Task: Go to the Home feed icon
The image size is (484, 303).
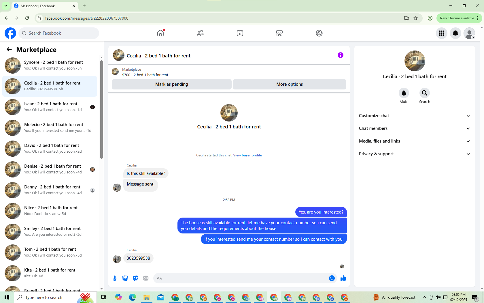Action: tap(160, 33)
